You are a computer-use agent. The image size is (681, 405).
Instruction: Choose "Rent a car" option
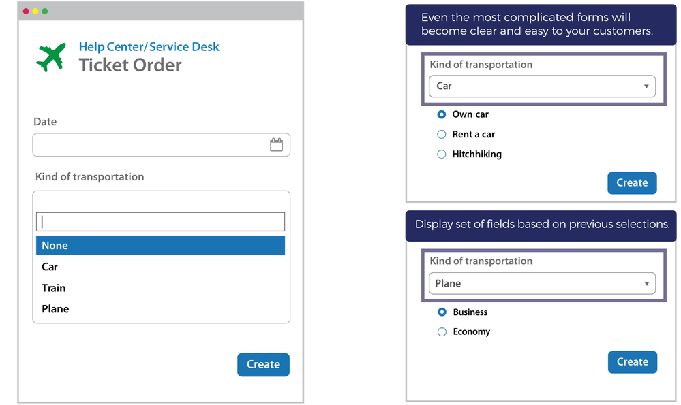pyautogui.click(x=442, y=134)
